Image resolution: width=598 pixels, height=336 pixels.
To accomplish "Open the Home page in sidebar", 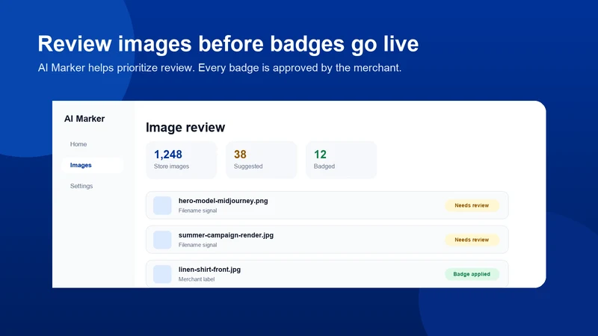I will [x=78, y=144].
